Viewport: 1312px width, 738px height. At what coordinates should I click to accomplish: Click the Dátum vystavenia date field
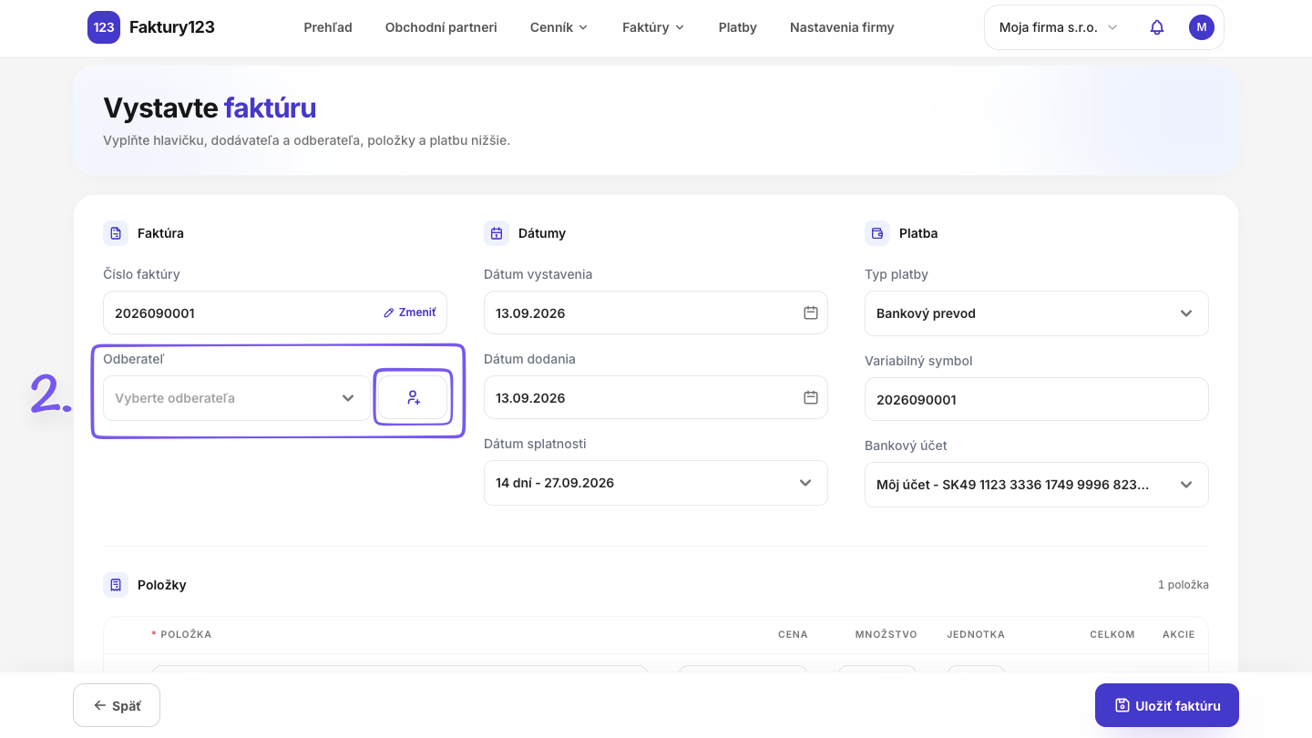656,313
